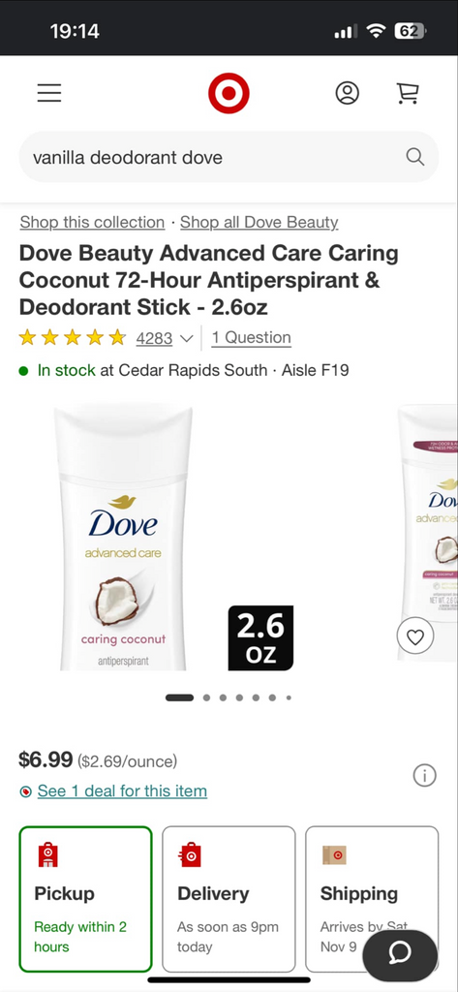
Task: Open the hamburger navigation menu
Action: (48, 93)
